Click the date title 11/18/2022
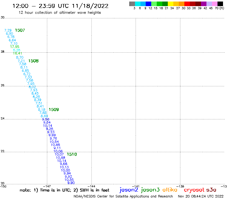The width and height of the screenshot is (227, 199). click(90, 6)
